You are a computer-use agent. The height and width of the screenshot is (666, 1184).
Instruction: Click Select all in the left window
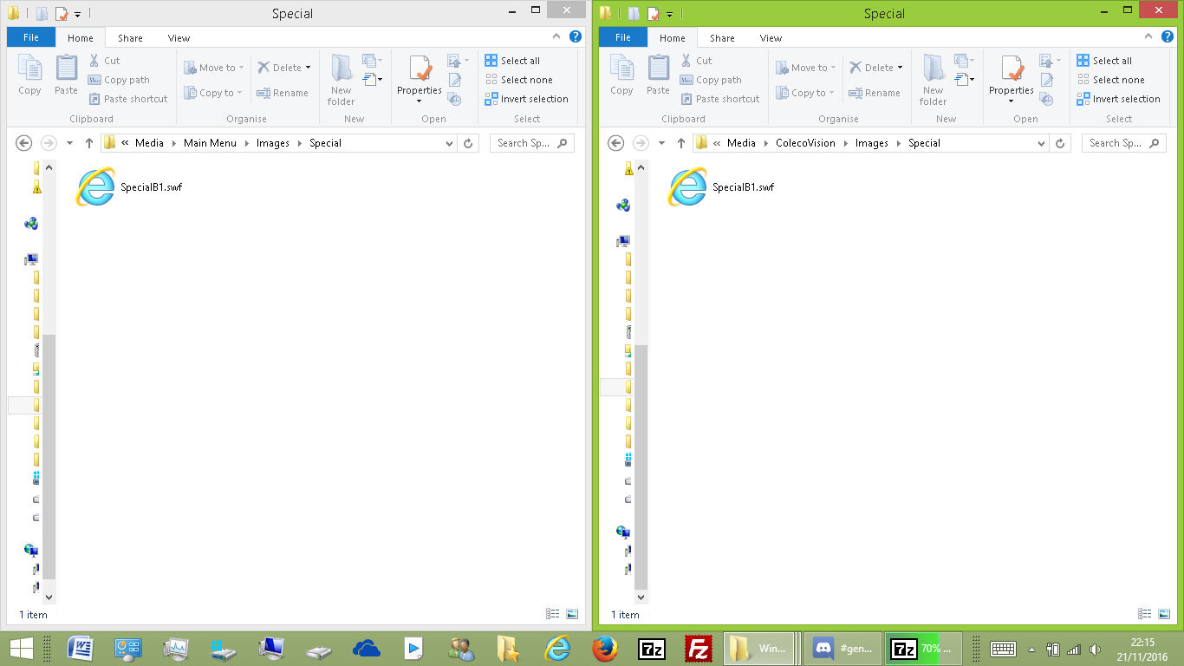[512, 61]
